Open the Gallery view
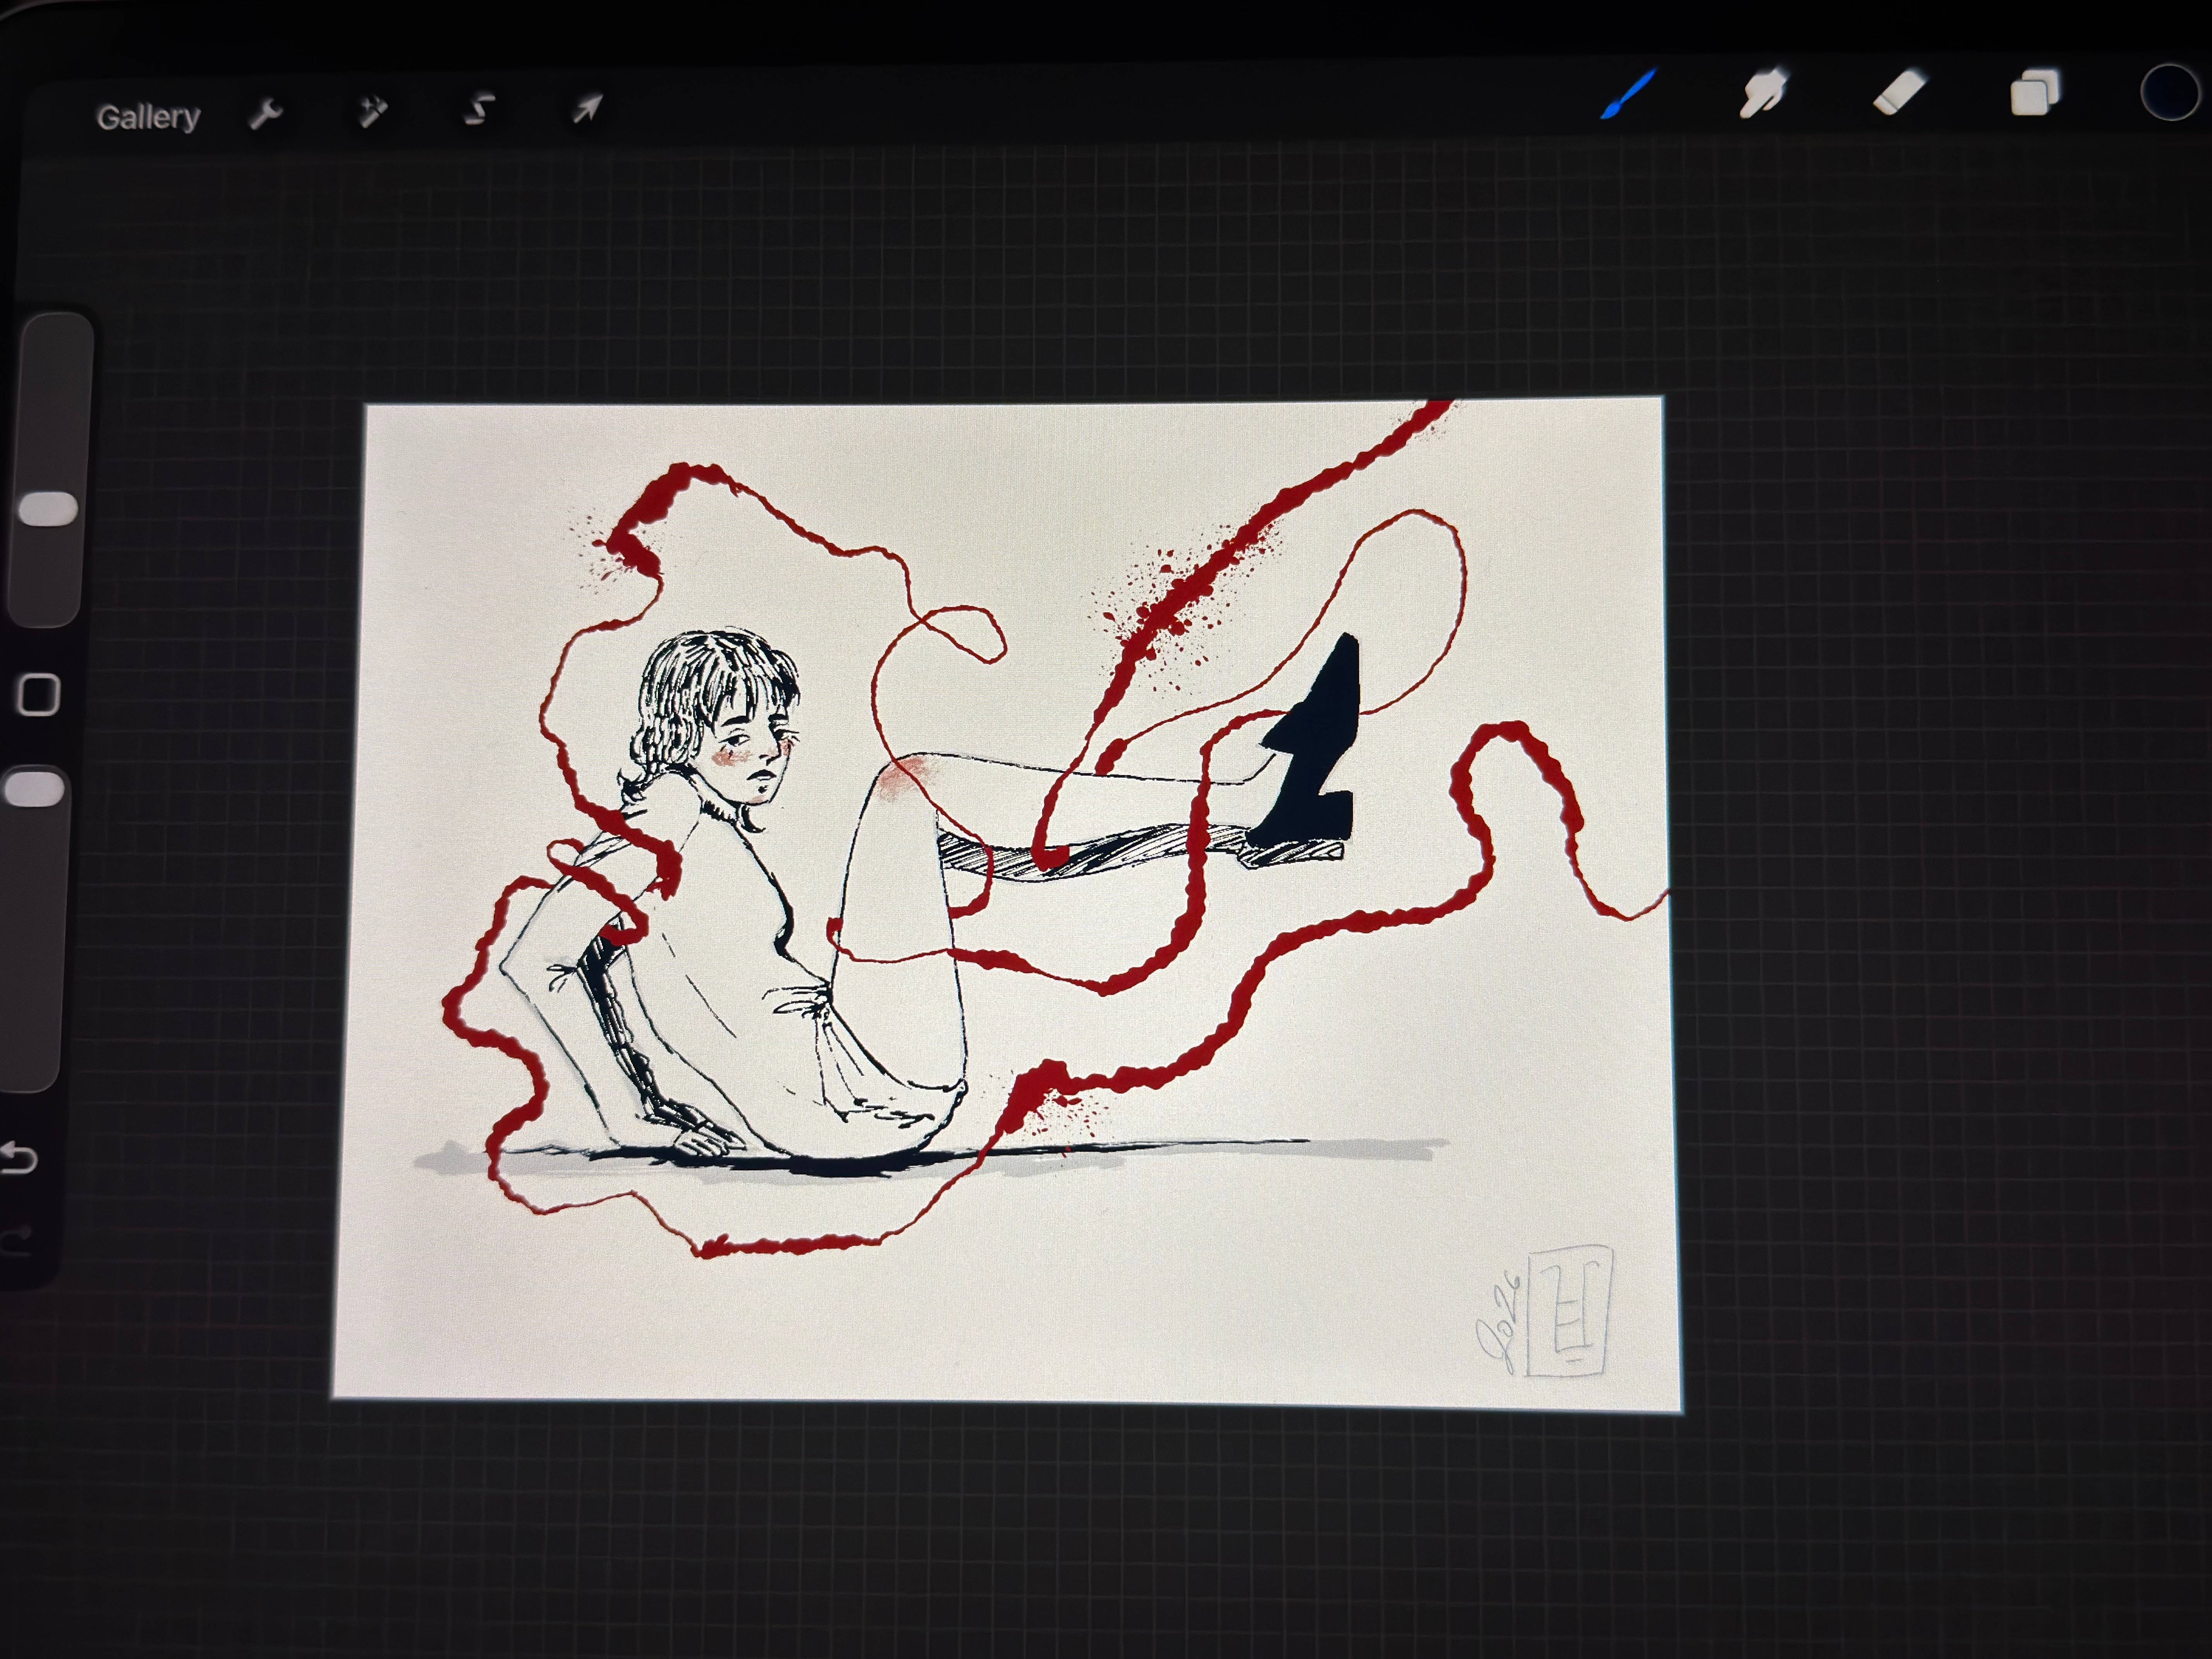The width and height of the screenshot is (2212, 1659). pyautogui.click(x=148, y=117)
